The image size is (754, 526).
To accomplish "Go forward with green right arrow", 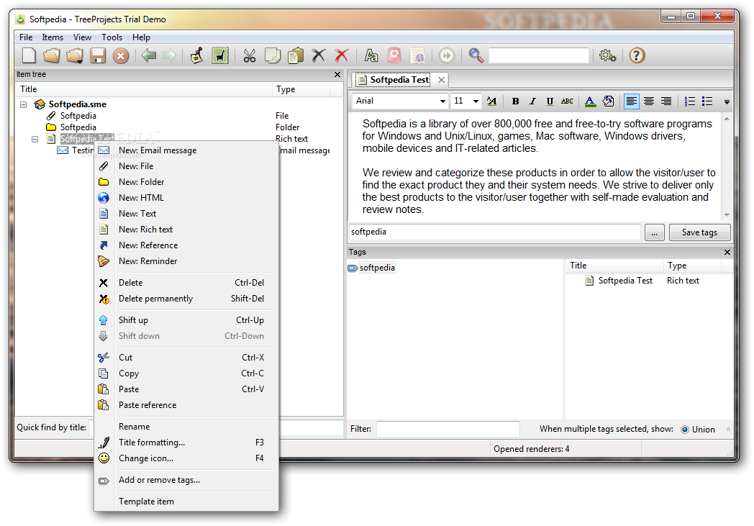I will click(169, 56).
